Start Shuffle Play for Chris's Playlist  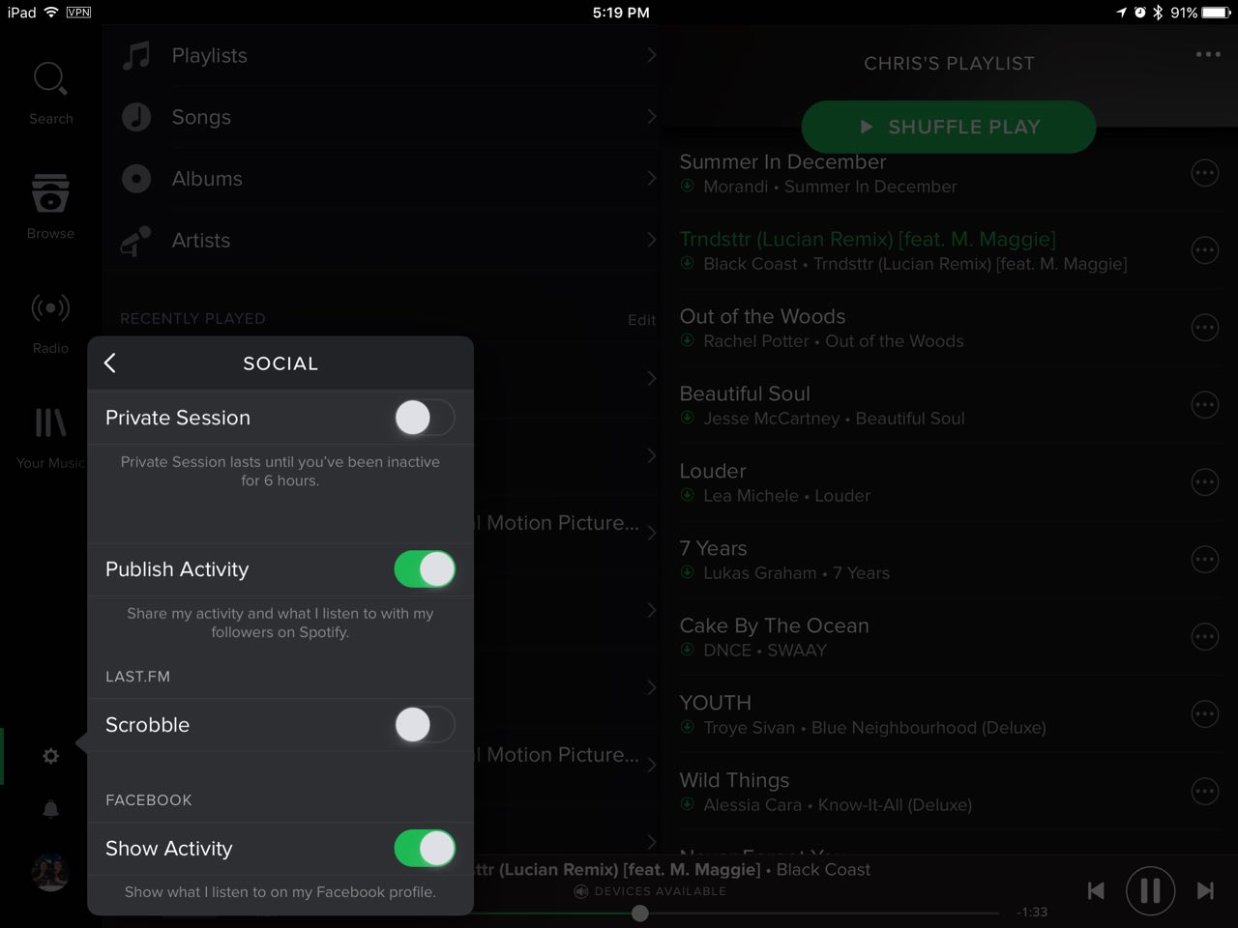click(x=949, y=127)
